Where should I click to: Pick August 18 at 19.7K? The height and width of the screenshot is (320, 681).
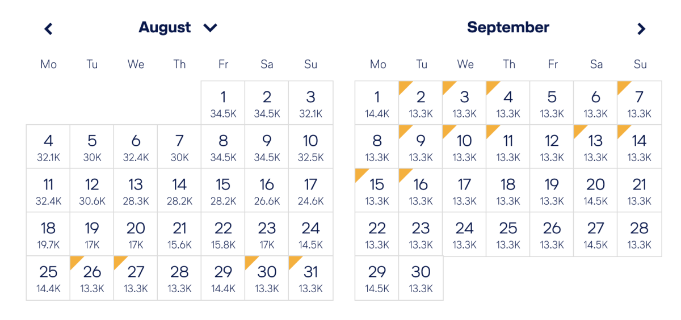click(48, 234)
